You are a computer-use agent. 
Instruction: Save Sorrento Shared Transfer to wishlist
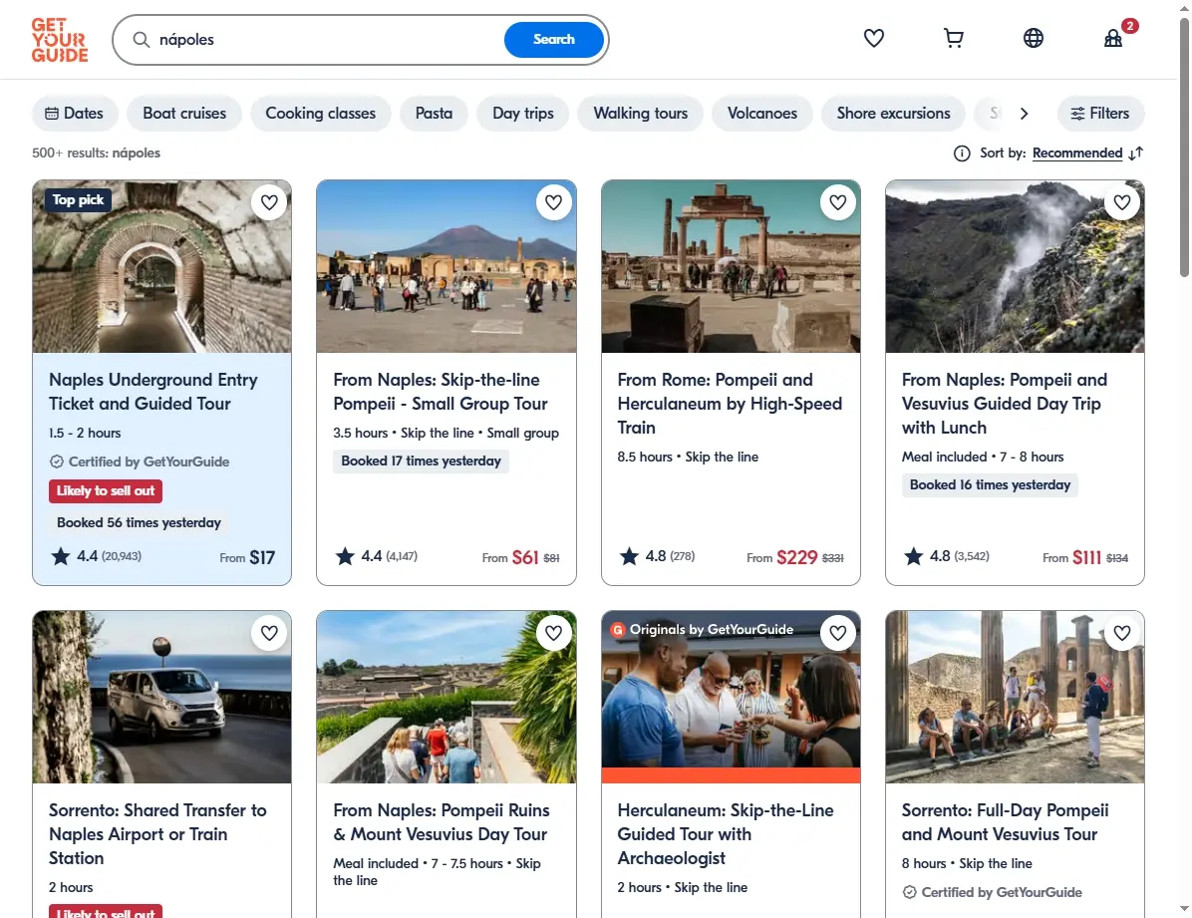point(269,633)
